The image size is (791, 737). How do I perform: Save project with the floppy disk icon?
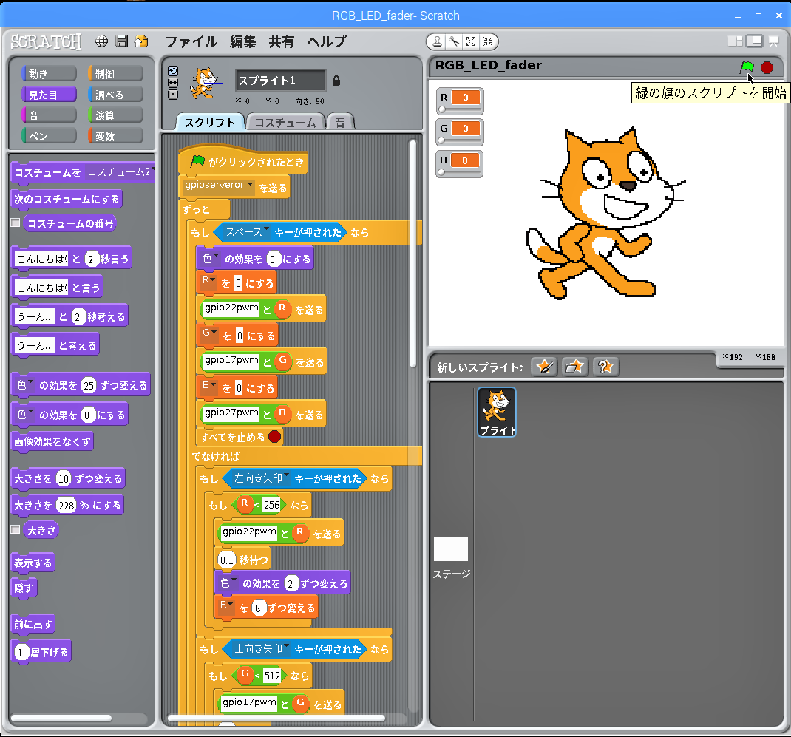pos(121,41)
